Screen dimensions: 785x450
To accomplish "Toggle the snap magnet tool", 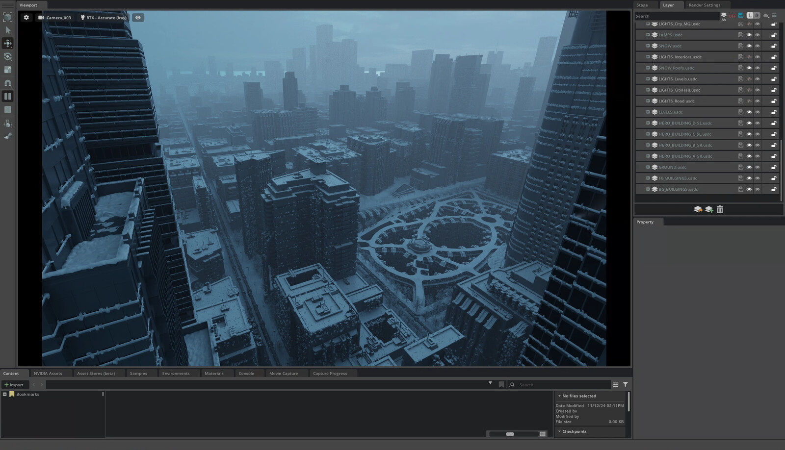I will pos(8,83).
